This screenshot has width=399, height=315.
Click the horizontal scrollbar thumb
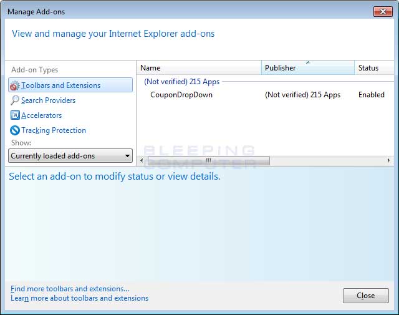point(209,160)
